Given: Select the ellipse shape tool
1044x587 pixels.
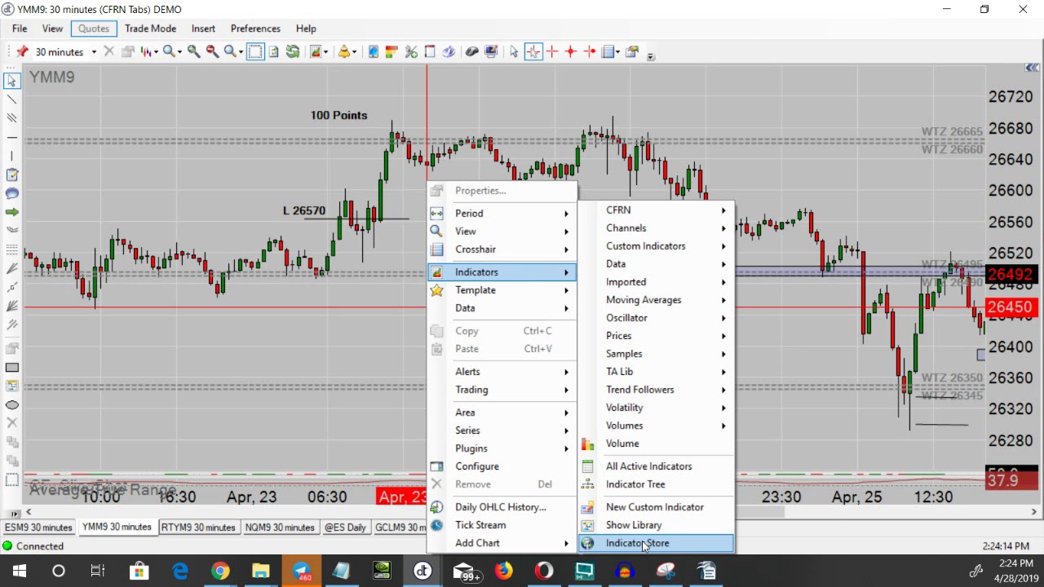Looking at the screenshot, I should coord(11,405).
